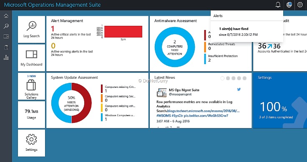Open the Log Search tile
The width and height of the screenshot is (307, 162).
pyautogui.click(x=32, y=30)
